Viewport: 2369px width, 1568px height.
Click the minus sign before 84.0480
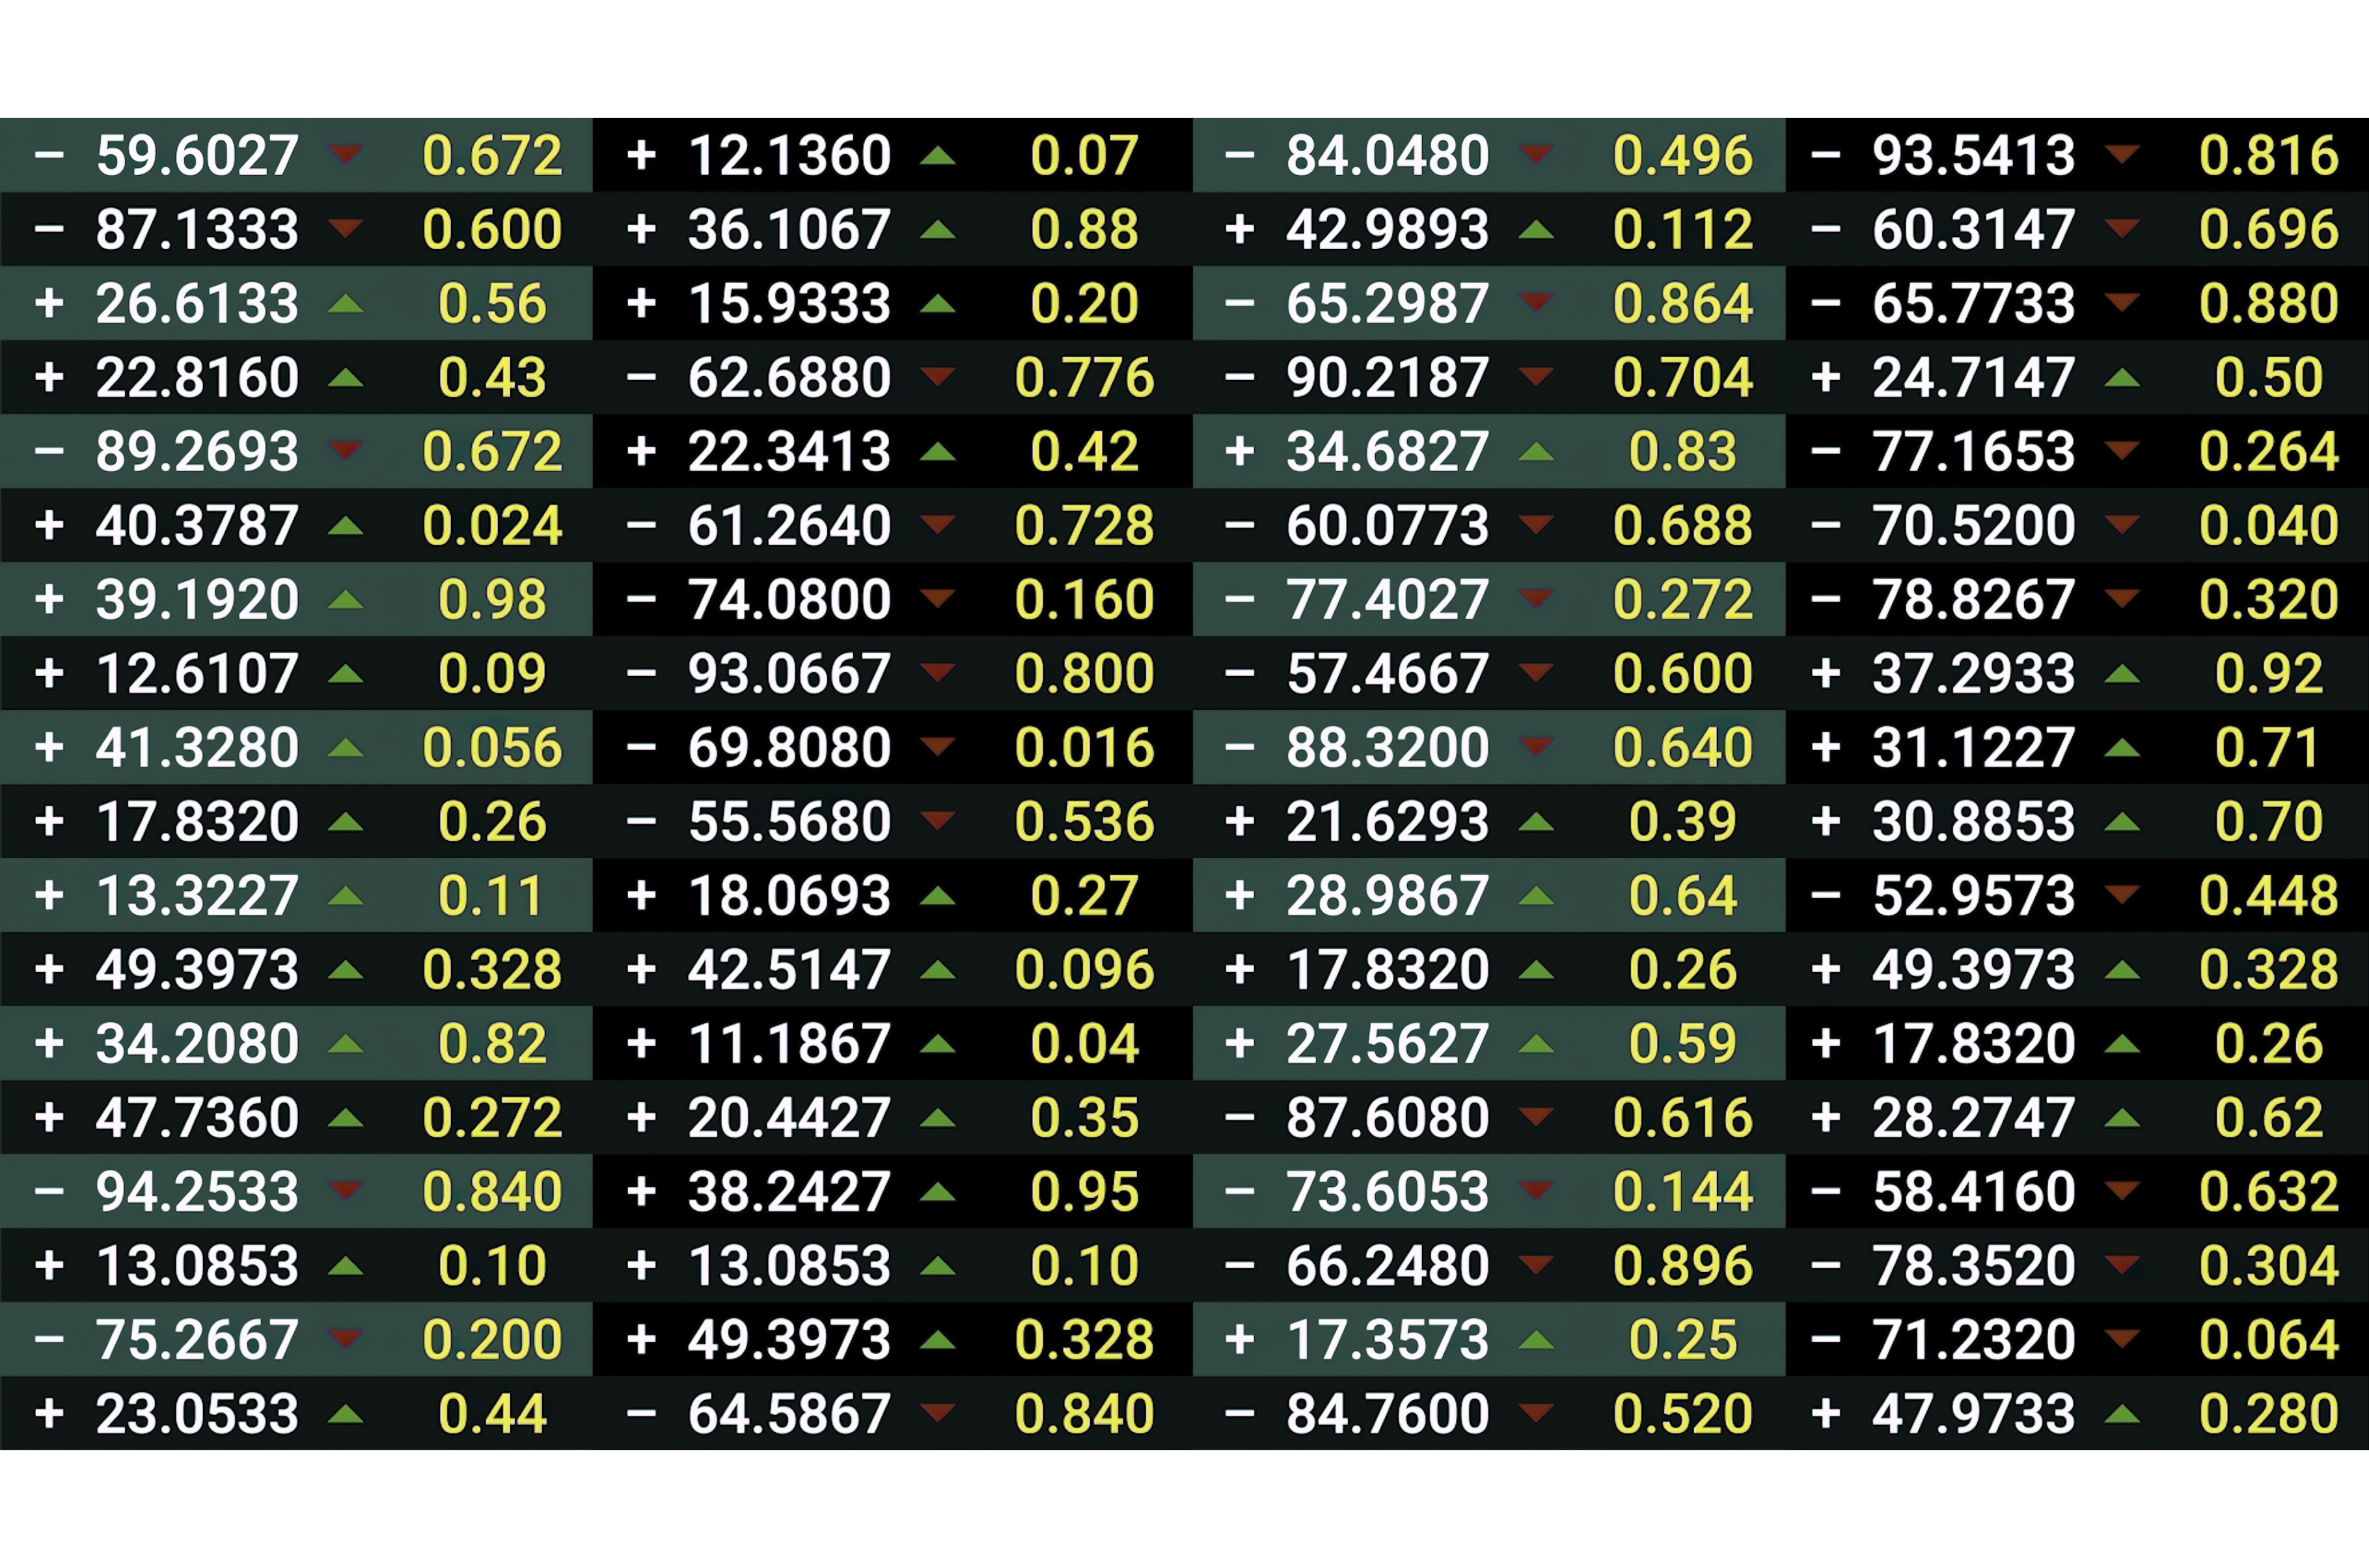point(1239,155)
